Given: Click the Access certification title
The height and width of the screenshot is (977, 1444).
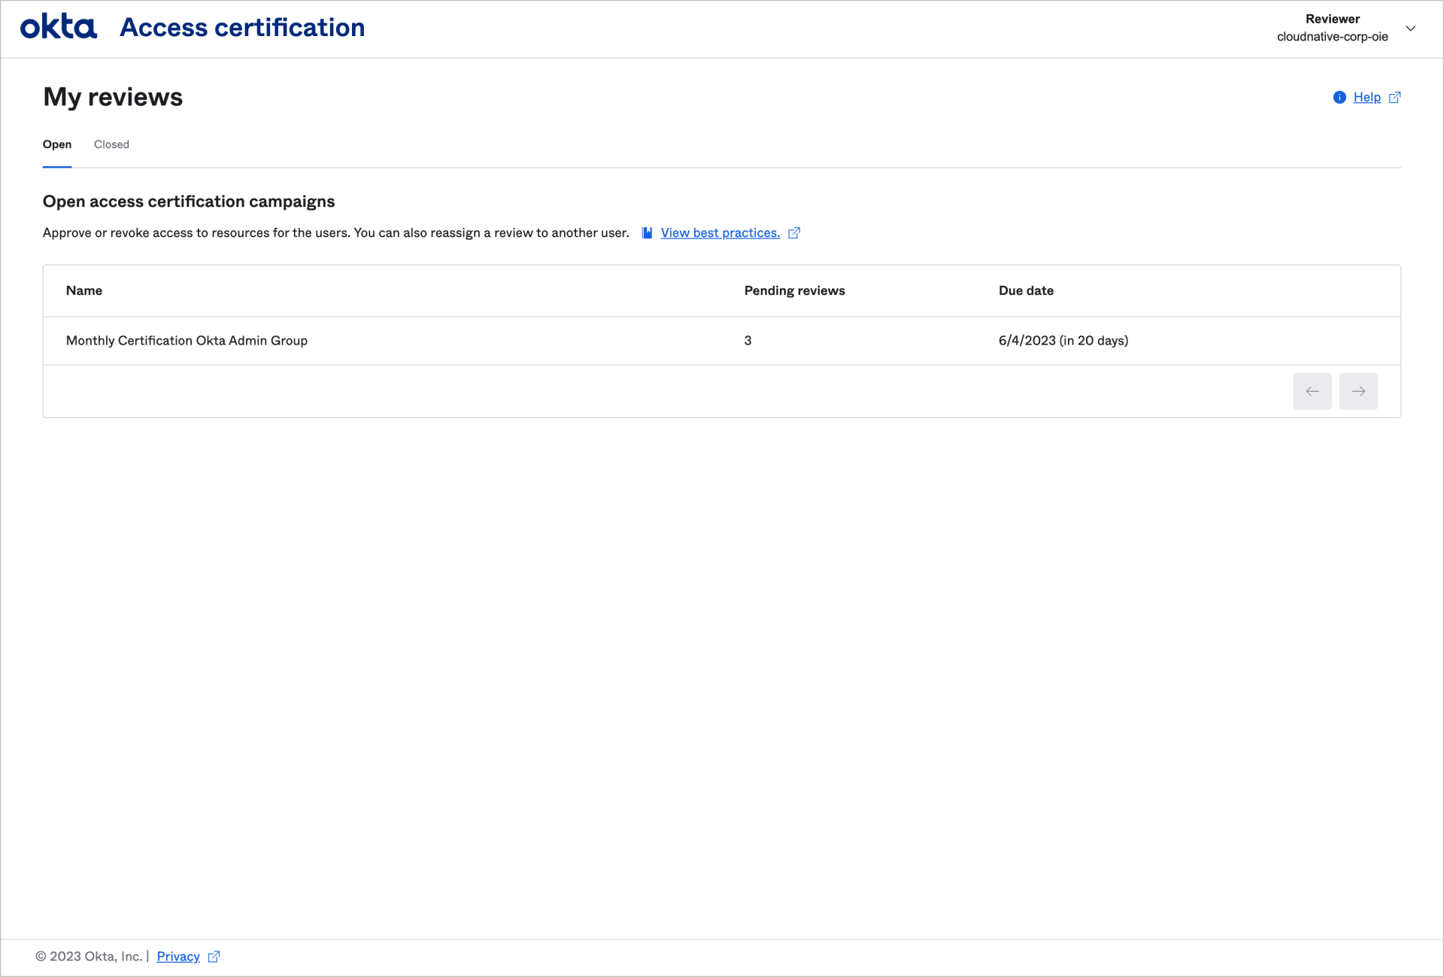Looking at the screenshot, I should click(x=242, y=27).
